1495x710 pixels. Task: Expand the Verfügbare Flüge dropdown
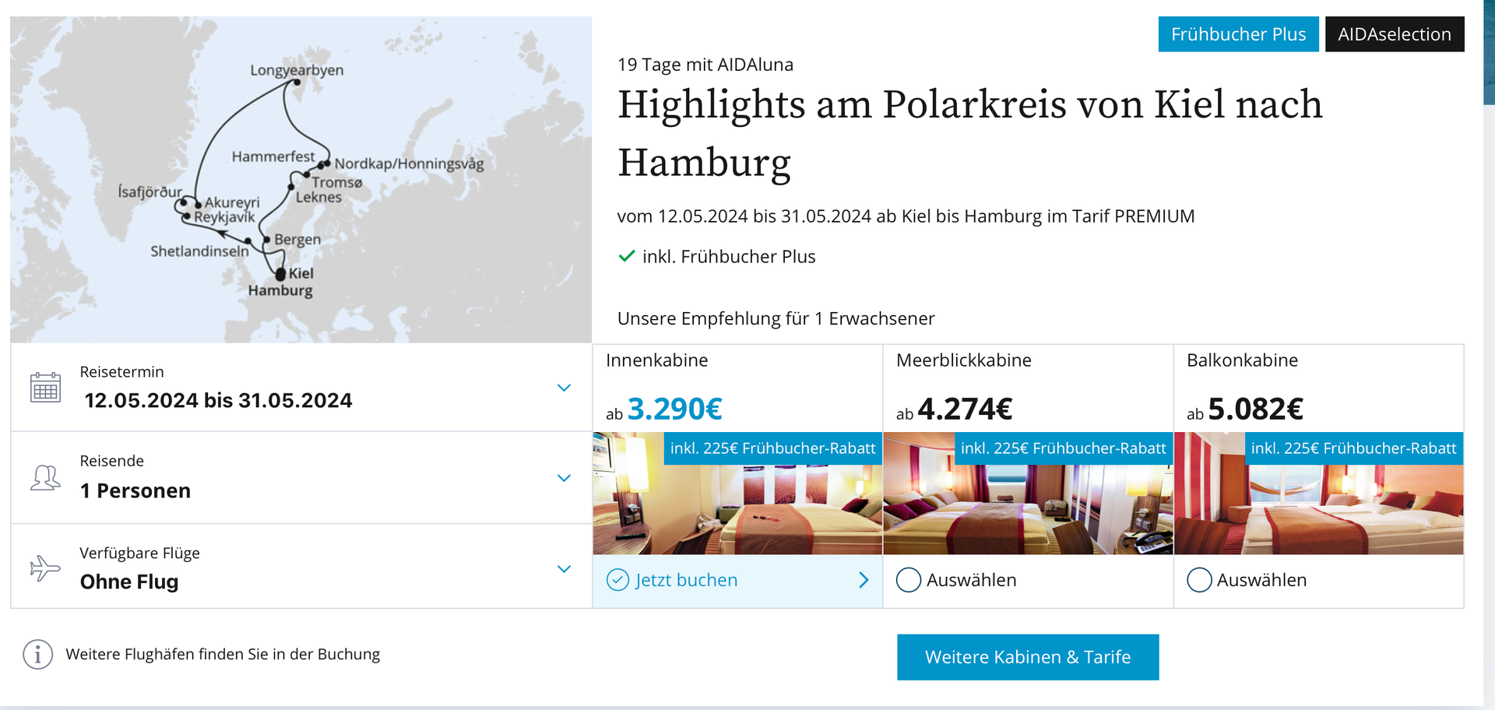coord(565,569)
